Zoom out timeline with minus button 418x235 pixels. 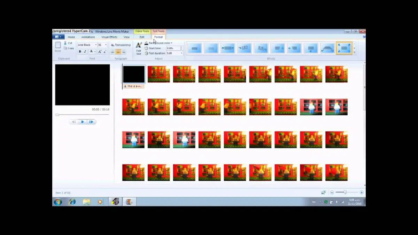pos(332,192)
